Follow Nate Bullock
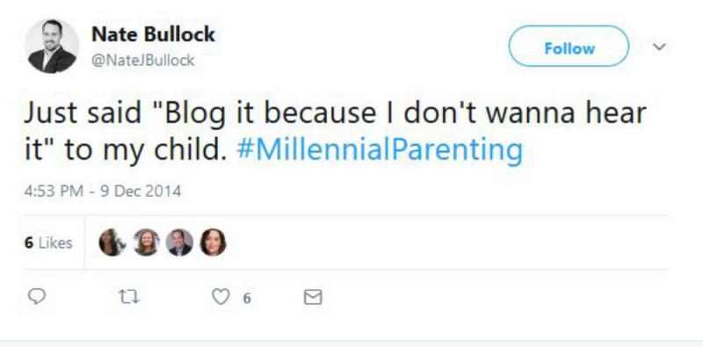Screen dimensions: 703x347 tap(569, 47)
